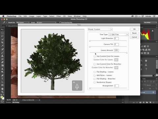The image size is (158, 119).
Task: Select the Gradient tool
Action: (x=2, y=65)
